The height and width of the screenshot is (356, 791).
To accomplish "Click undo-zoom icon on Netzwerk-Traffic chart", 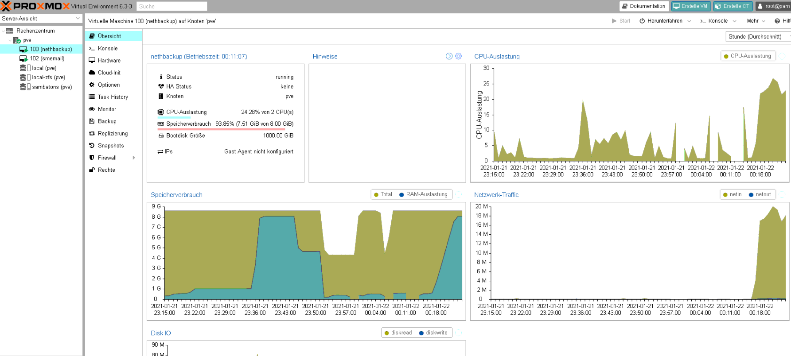I will pyautogui.click(x=783, y=194).
